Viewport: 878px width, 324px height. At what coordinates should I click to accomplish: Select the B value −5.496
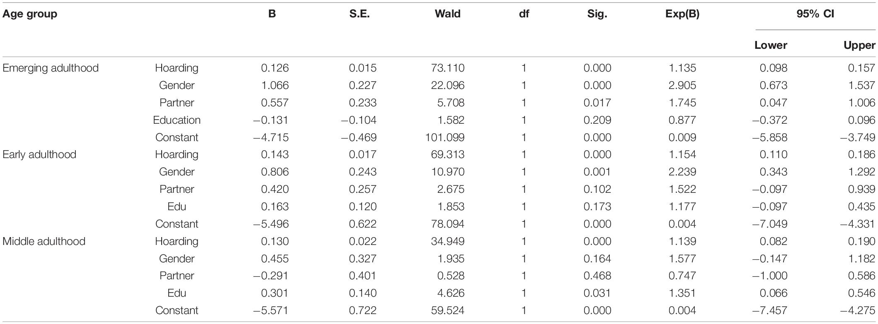pos(271,224)
